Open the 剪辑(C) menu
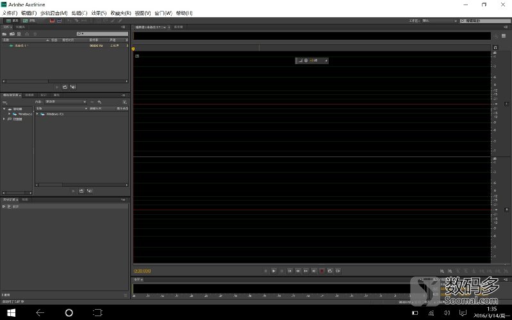Screen dimensions: 512x320 [79, 13]
